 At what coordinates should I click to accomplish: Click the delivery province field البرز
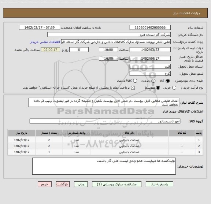click(150, 67)
